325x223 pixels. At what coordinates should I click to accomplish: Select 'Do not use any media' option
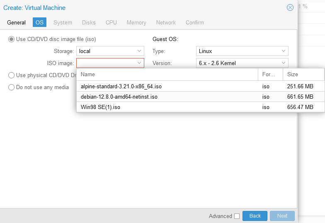[x=11, y=87]
